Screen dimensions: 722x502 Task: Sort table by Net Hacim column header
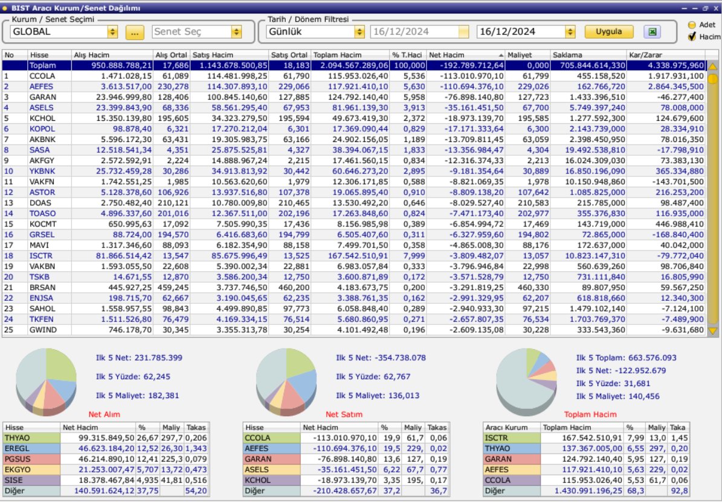(x=466, y=55)
